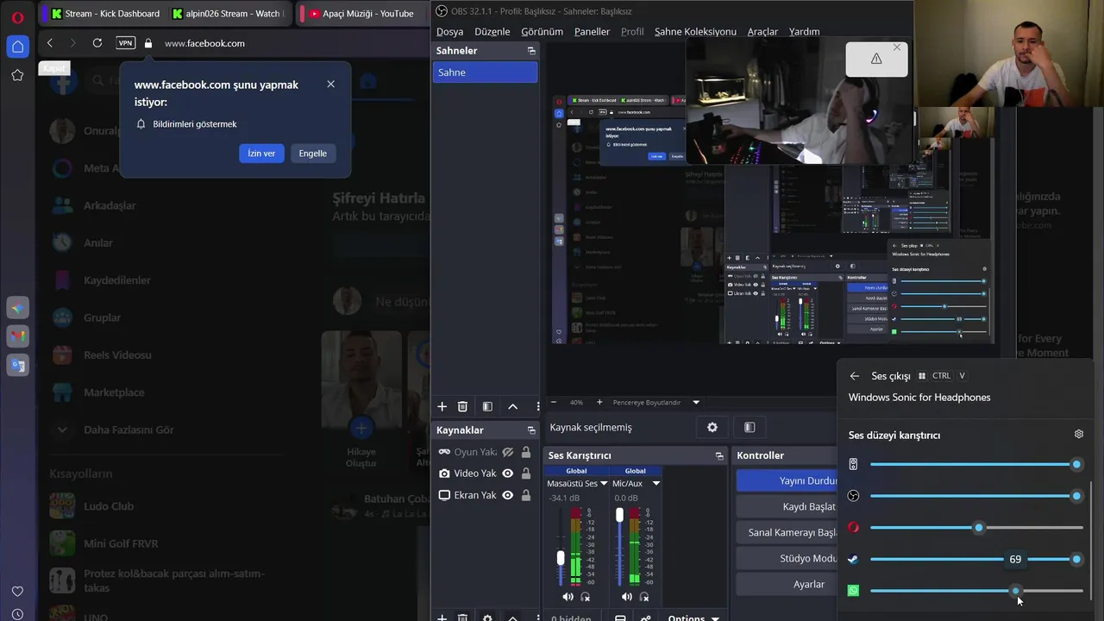Open settings gear in Ses düzeyi karıştırıcı
The image size is (1104, 621).
coord(1079,435)
